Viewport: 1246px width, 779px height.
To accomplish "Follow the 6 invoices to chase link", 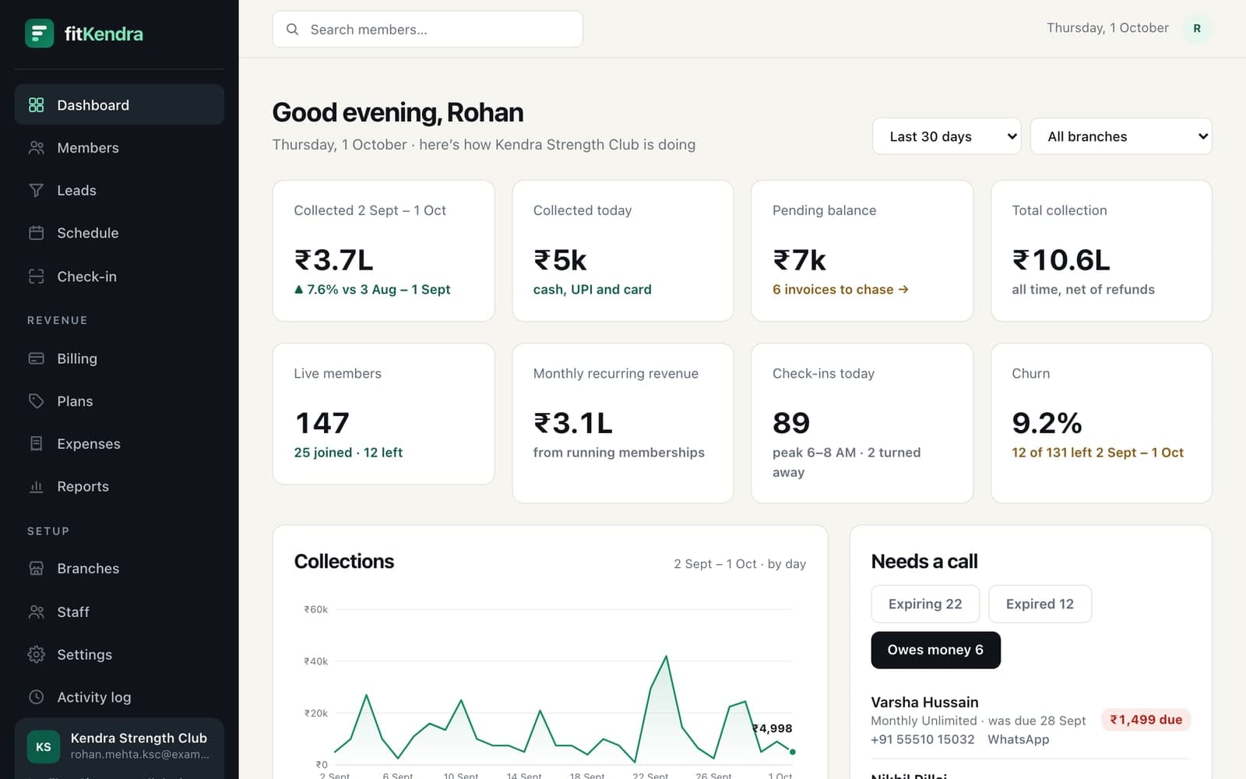I will point(840,289).
